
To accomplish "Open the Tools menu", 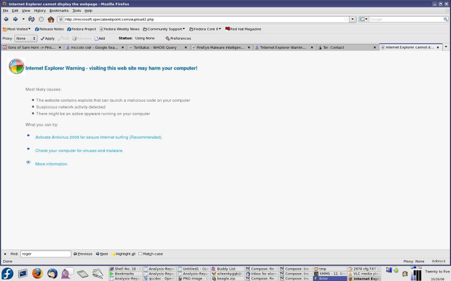I will [77, 11].
